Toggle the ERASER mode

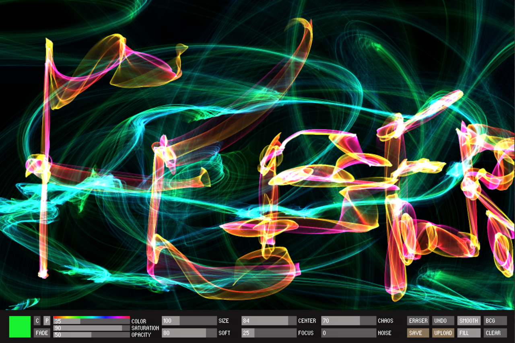coord(418,321)
